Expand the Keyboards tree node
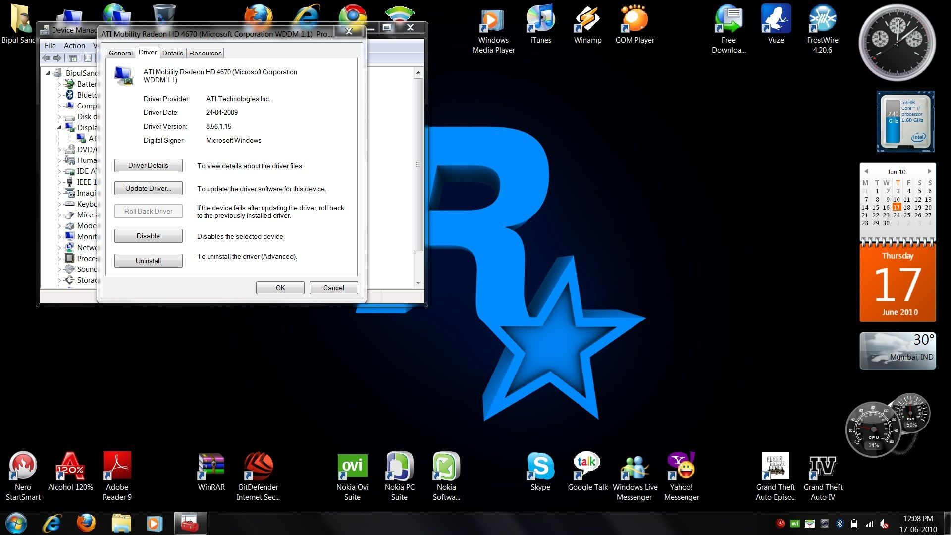Image resolution: width=951 pixels, height=535 pixels. (x=59, y=204)
